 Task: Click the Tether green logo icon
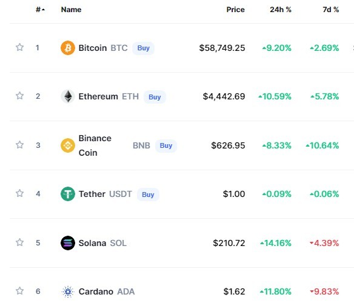[x=68, y=194]
